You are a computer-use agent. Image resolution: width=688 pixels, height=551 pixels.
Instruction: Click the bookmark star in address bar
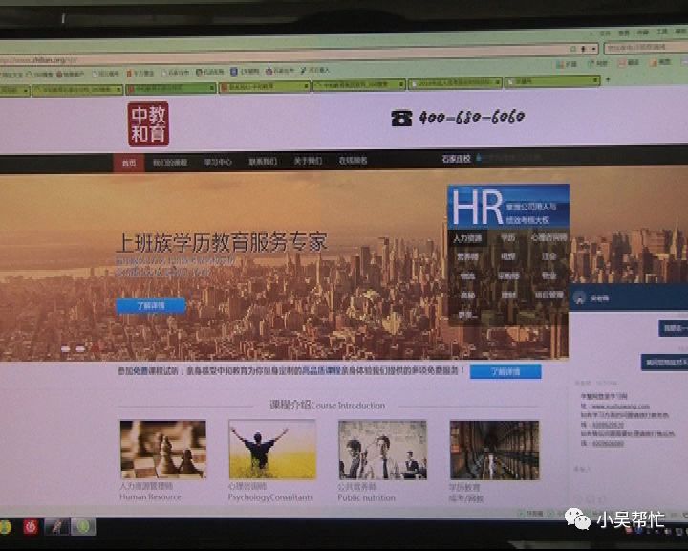pyautogui.click(x=573, y=49)
